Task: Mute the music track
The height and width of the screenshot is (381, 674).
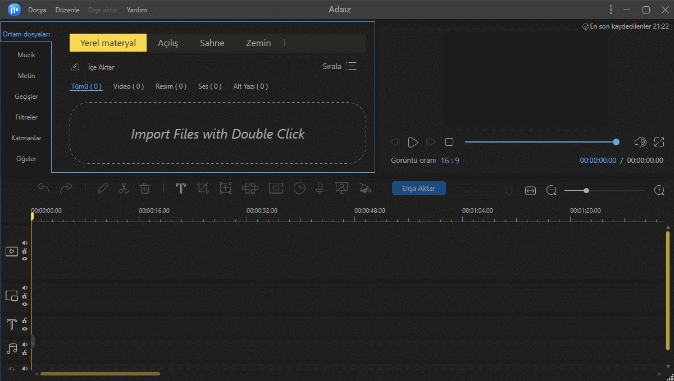Action: tap(25, 345)
